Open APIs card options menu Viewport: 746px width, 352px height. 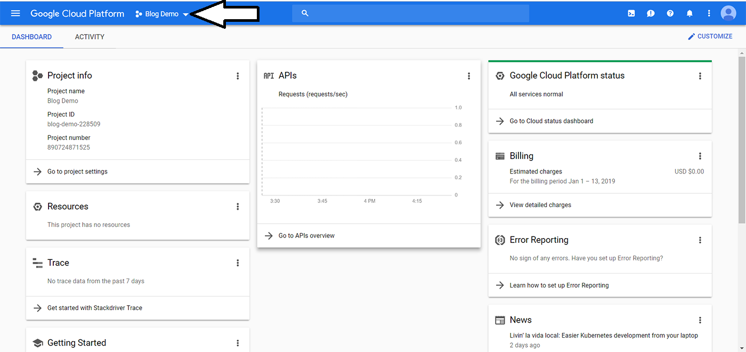[469, 76]
